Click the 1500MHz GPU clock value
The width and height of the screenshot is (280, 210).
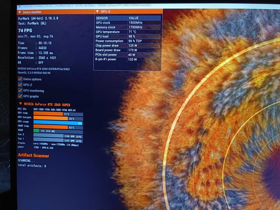[x=136, y=23]
